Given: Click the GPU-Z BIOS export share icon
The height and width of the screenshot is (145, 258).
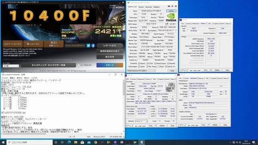Looking at the screenshot, I should tap(167, 24).
